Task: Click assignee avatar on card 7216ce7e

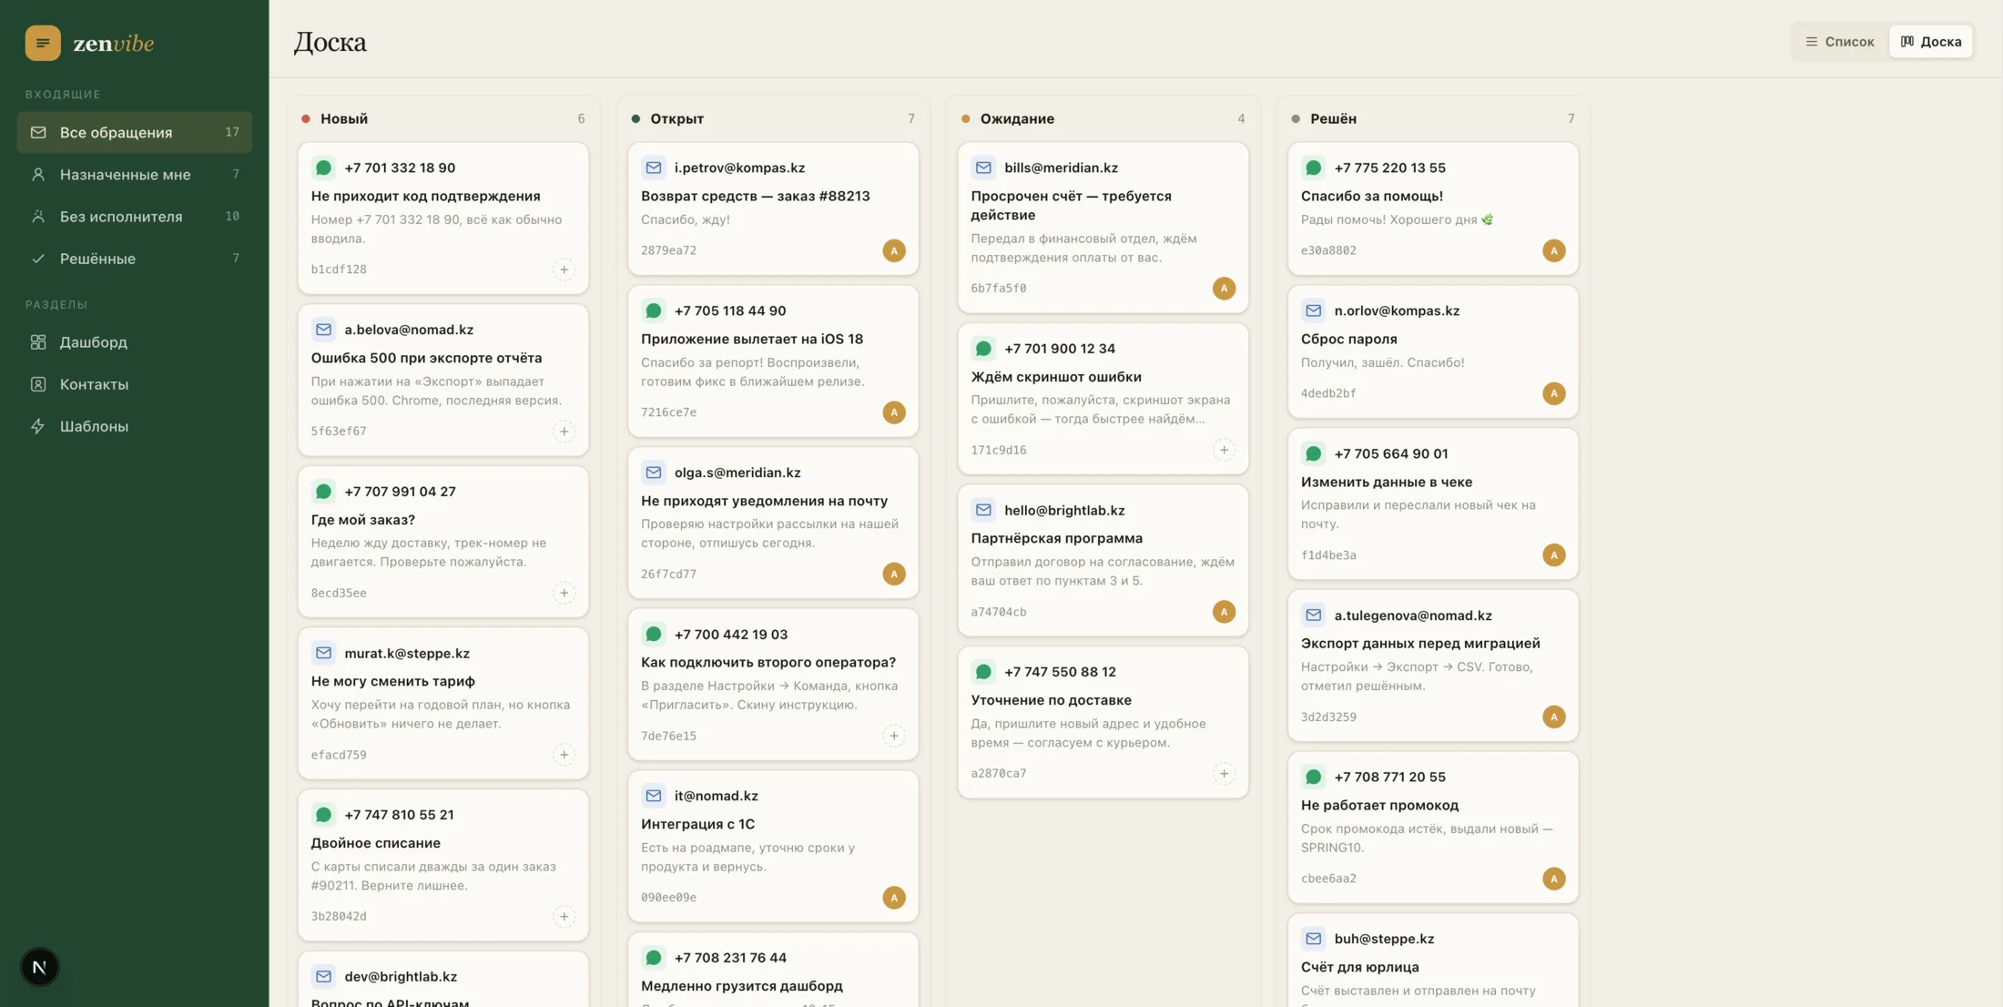Action: [x=894, y=412]
